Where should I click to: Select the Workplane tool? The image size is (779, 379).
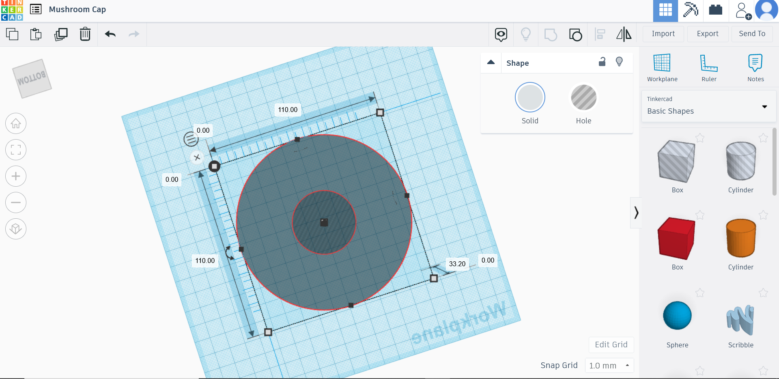[662, 67]
